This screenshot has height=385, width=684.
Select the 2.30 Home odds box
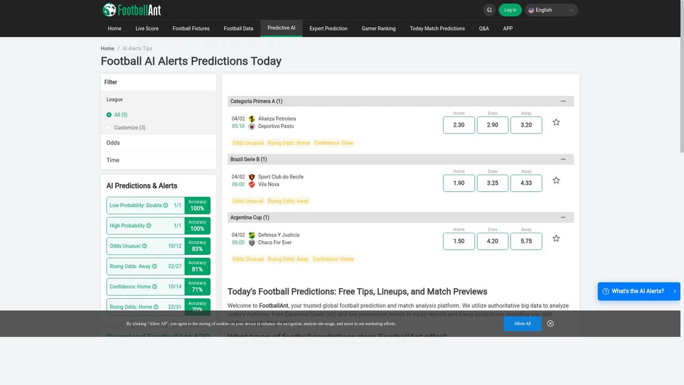[x=459, y=125]
